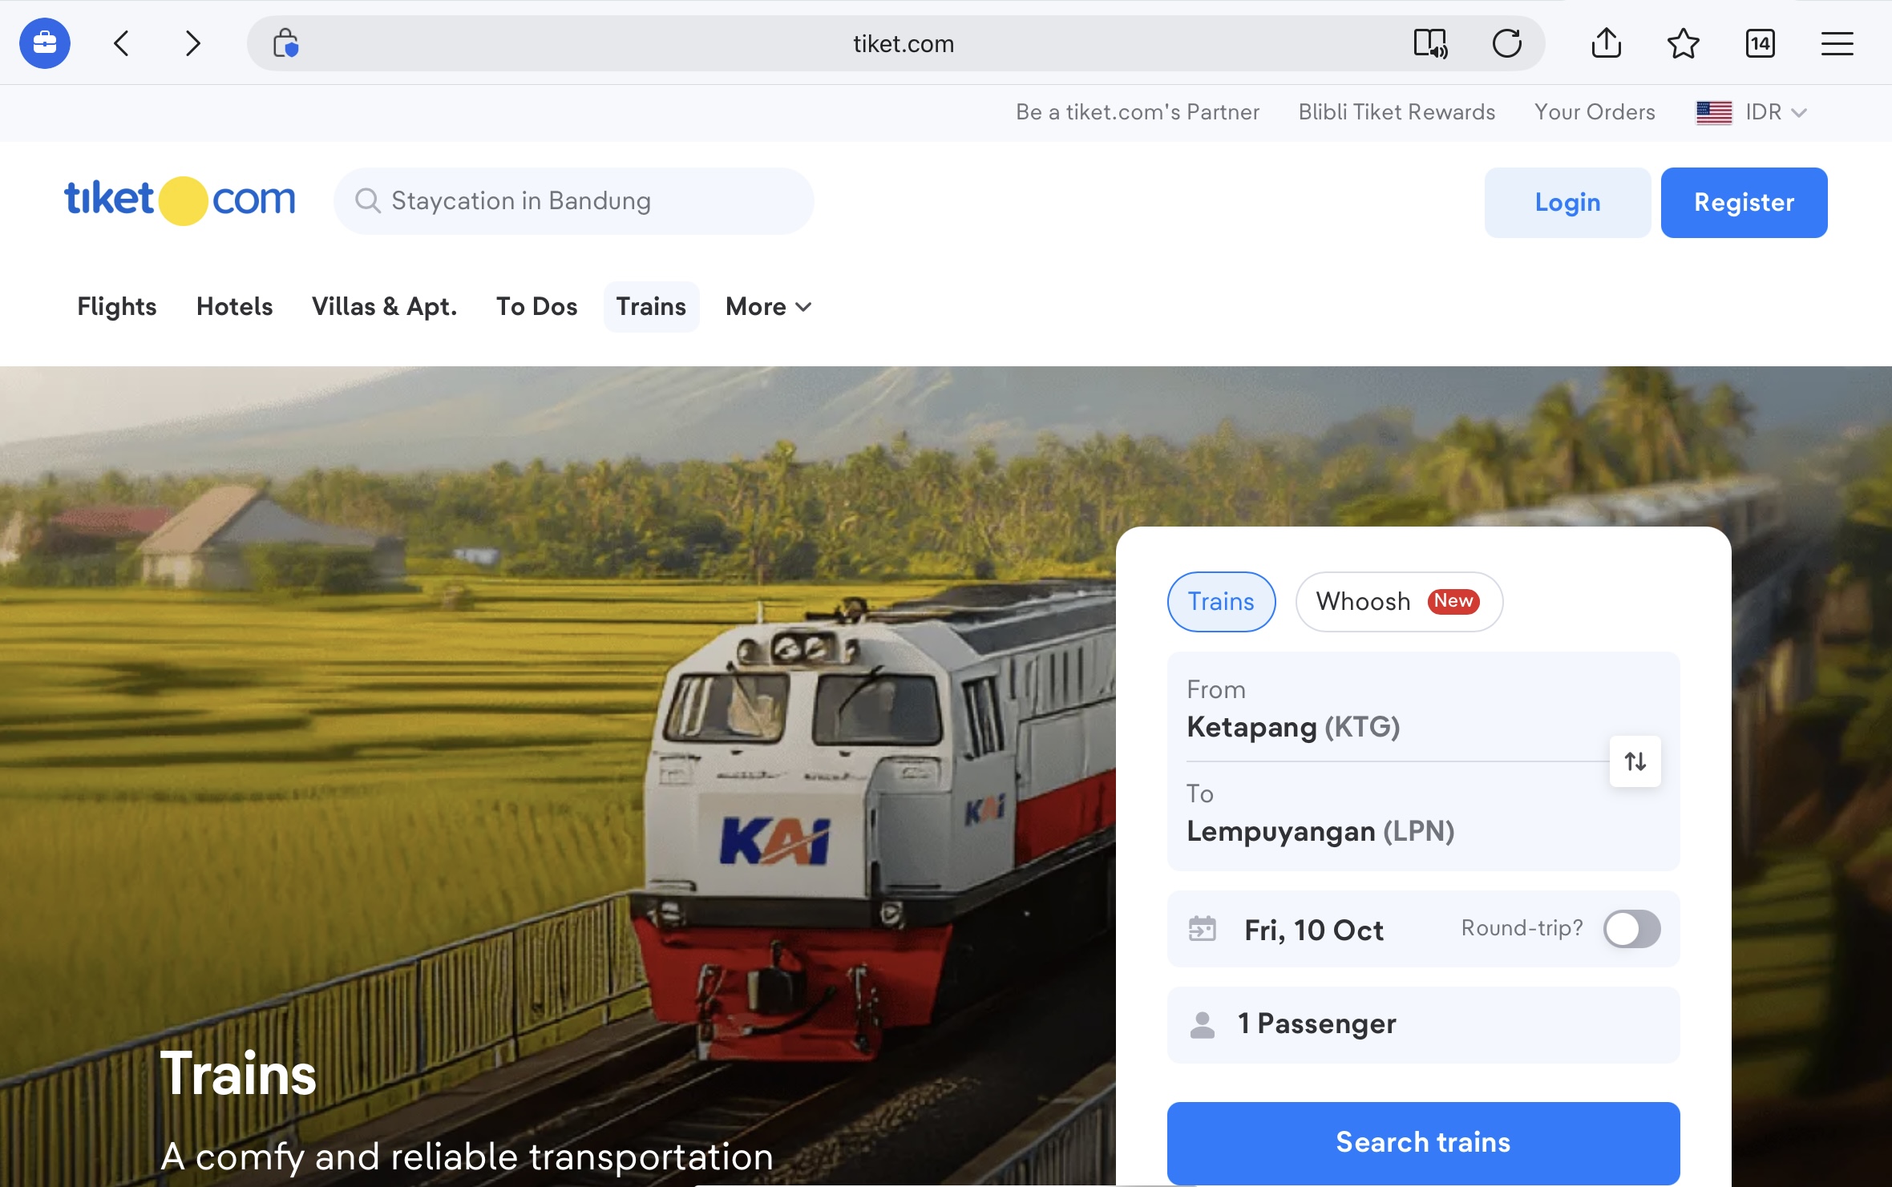Click the reader listen icon in address bar
The image size is (1892, 1187).
pos(1430,43)
